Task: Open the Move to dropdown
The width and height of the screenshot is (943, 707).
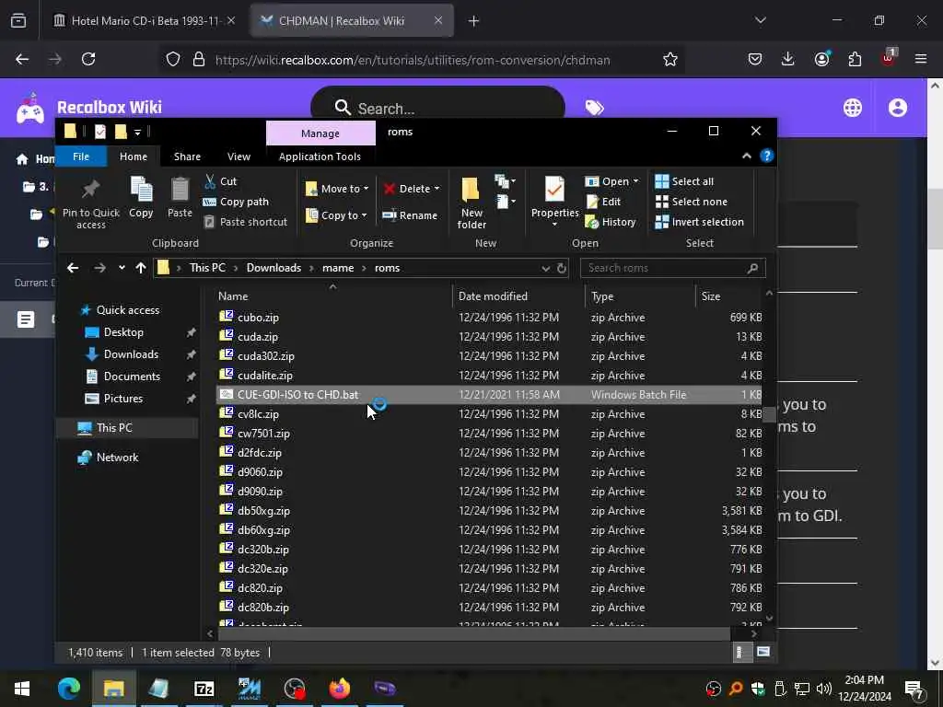Action: click(337, 189)
